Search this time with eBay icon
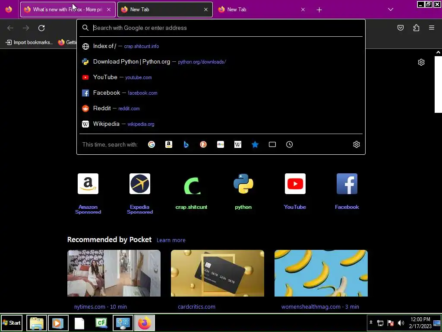 (221, 144)
